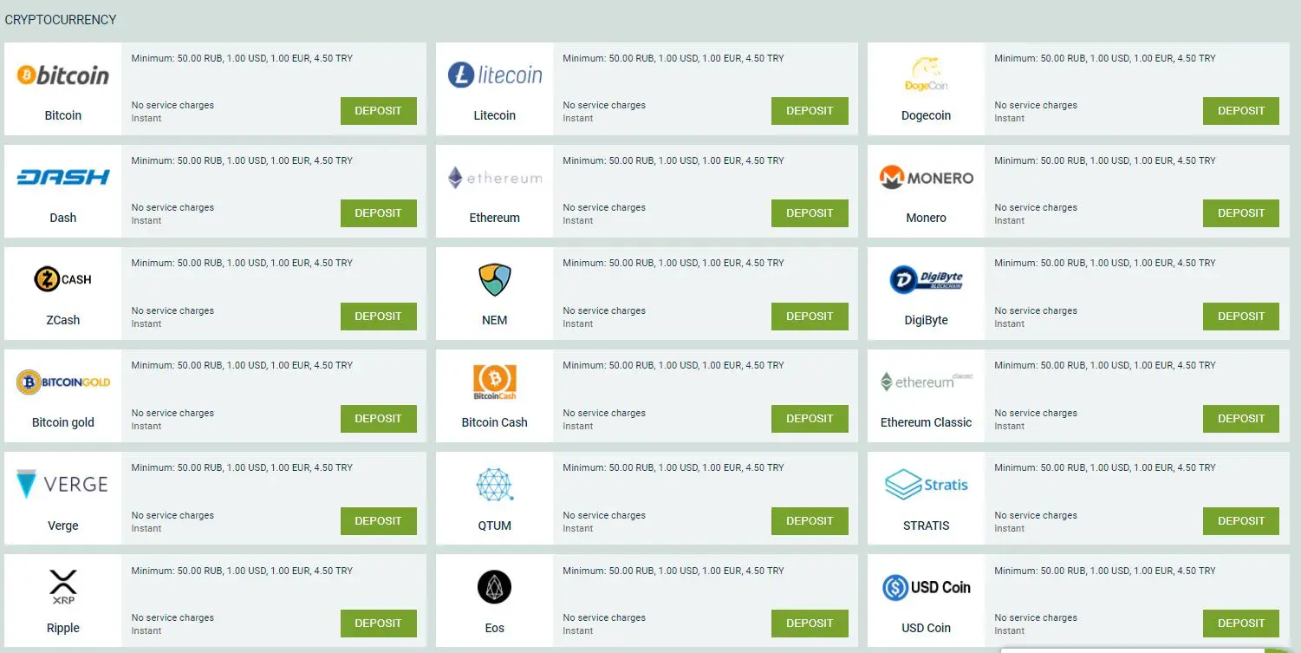The image size is (1301, 653).
Task: Deposit using Dash
Action: (379, 213)
